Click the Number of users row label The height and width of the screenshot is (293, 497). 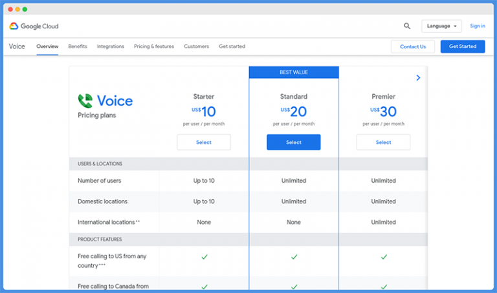point(99,181)
